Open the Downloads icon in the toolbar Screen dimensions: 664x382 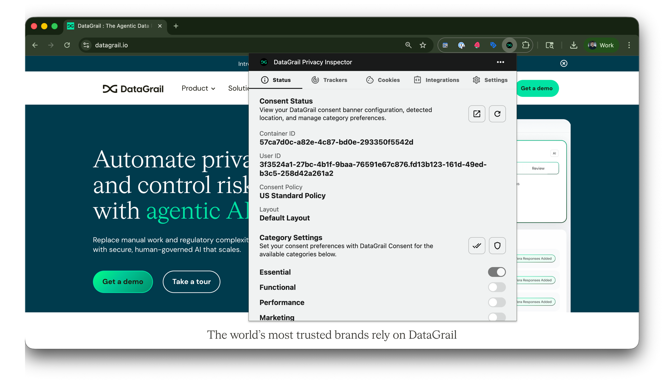(574, 45)
